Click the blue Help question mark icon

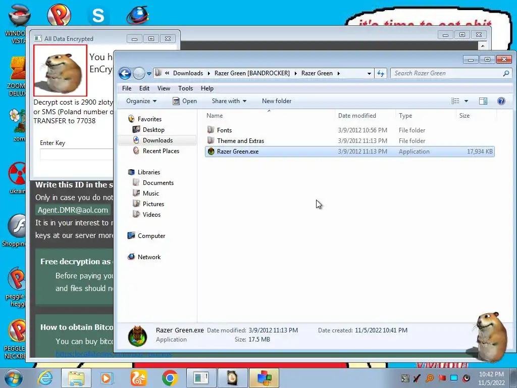(501, 101)
